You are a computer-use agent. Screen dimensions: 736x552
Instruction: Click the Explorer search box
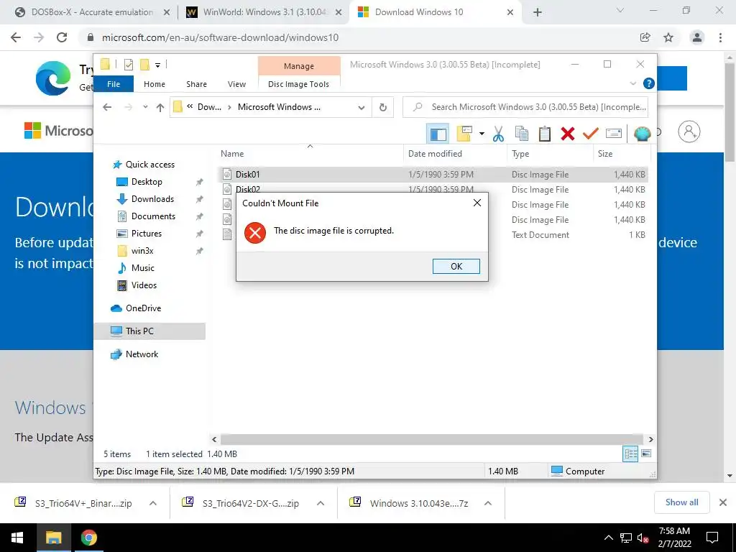tap(525, 107)
